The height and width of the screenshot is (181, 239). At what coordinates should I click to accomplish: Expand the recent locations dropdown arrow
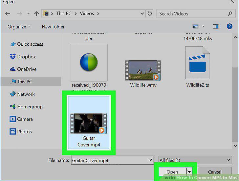(x=29, y=13)
